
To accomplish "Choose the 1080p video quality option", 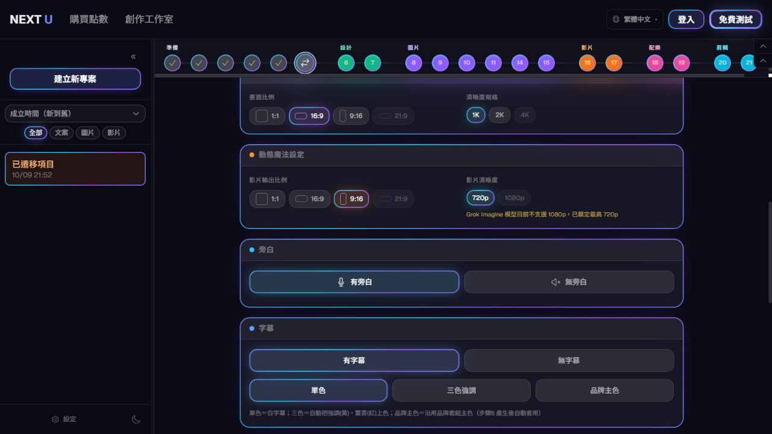I will [514, 198].
